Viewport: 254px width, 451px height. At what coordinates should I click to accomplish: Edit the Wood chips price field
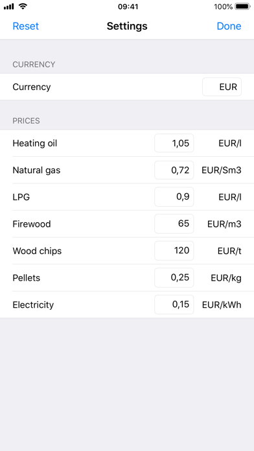(174, 251)
